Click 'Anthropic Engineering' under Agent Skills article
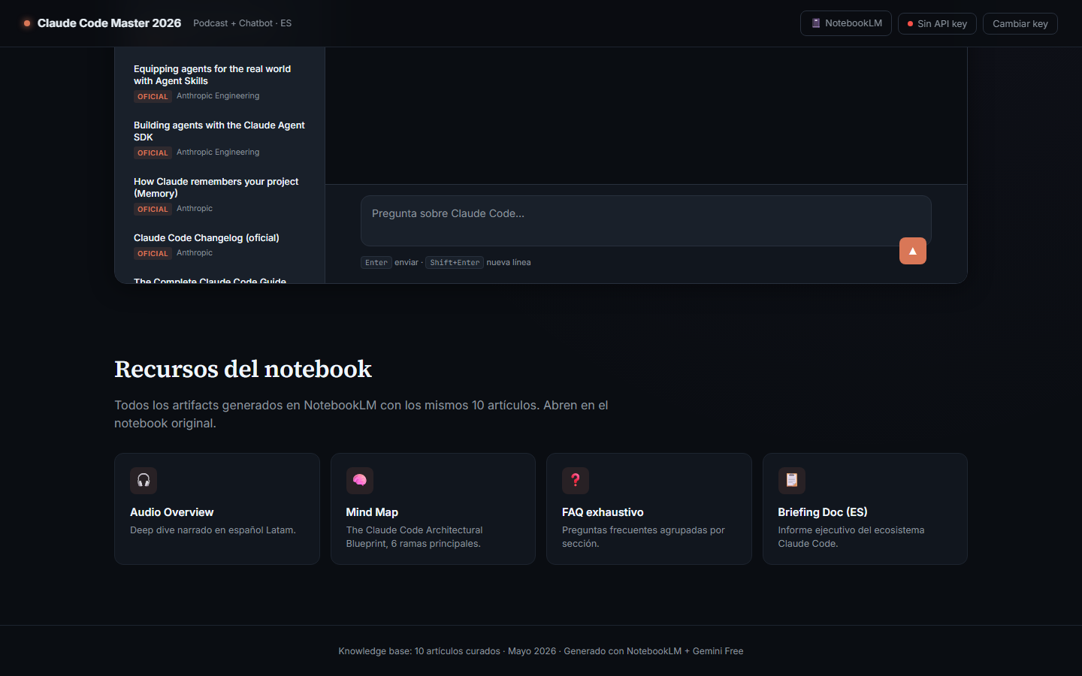The width and height of the screenshot is (1082, 676). 218,96
